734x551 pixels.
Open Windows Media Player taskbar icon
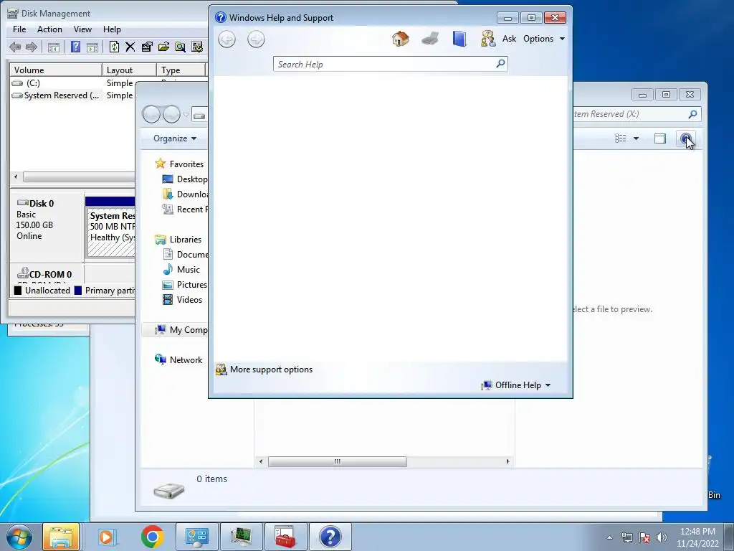(107, 537)
